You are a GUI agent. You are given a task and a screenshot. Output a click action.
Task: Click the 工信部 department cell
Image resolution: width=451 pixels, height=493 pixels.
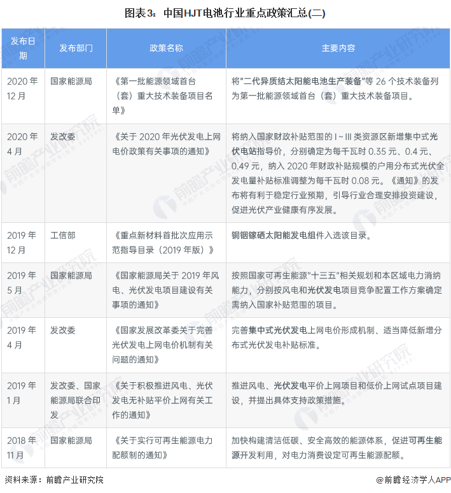(x=63, y=235)
